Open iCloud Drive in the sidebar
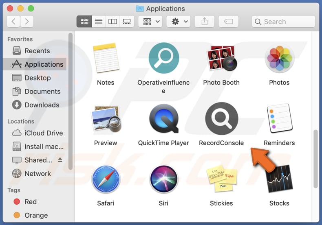The image size is (322, 225). [x=34, y=133]
